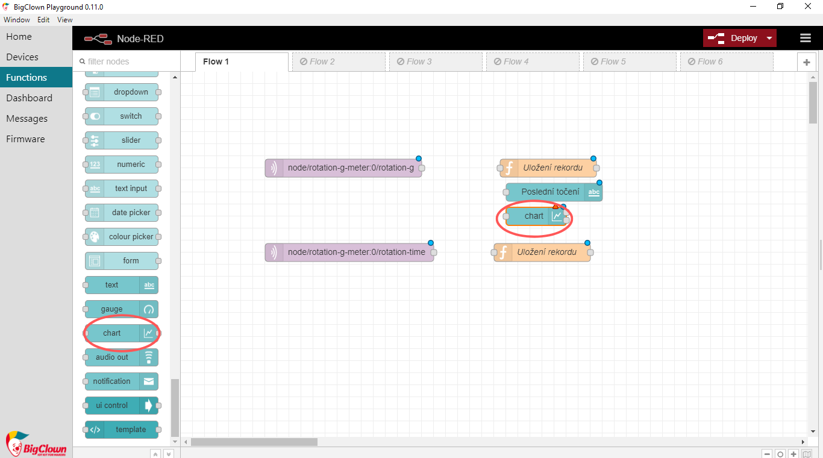Add a new flow tab
This screenshot has height=458, width=823.
806,62
